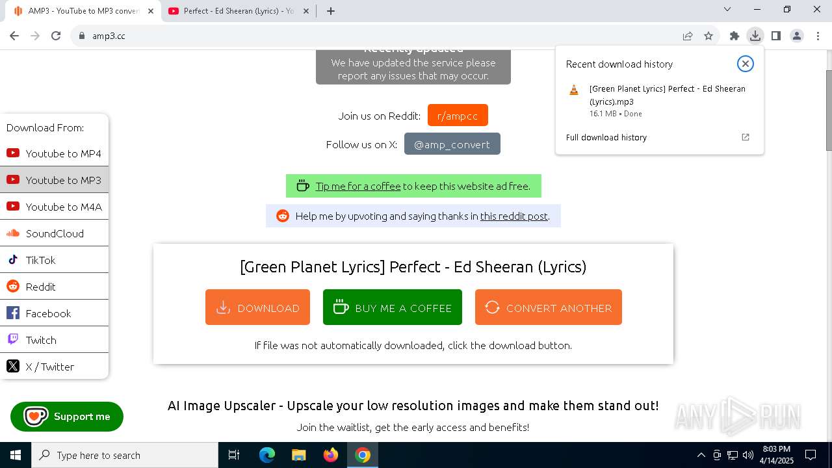This screenshot has height=468, width=832.
Task: Open the Chrome extensions puzzle icon
Action: [x=734, y=36]
